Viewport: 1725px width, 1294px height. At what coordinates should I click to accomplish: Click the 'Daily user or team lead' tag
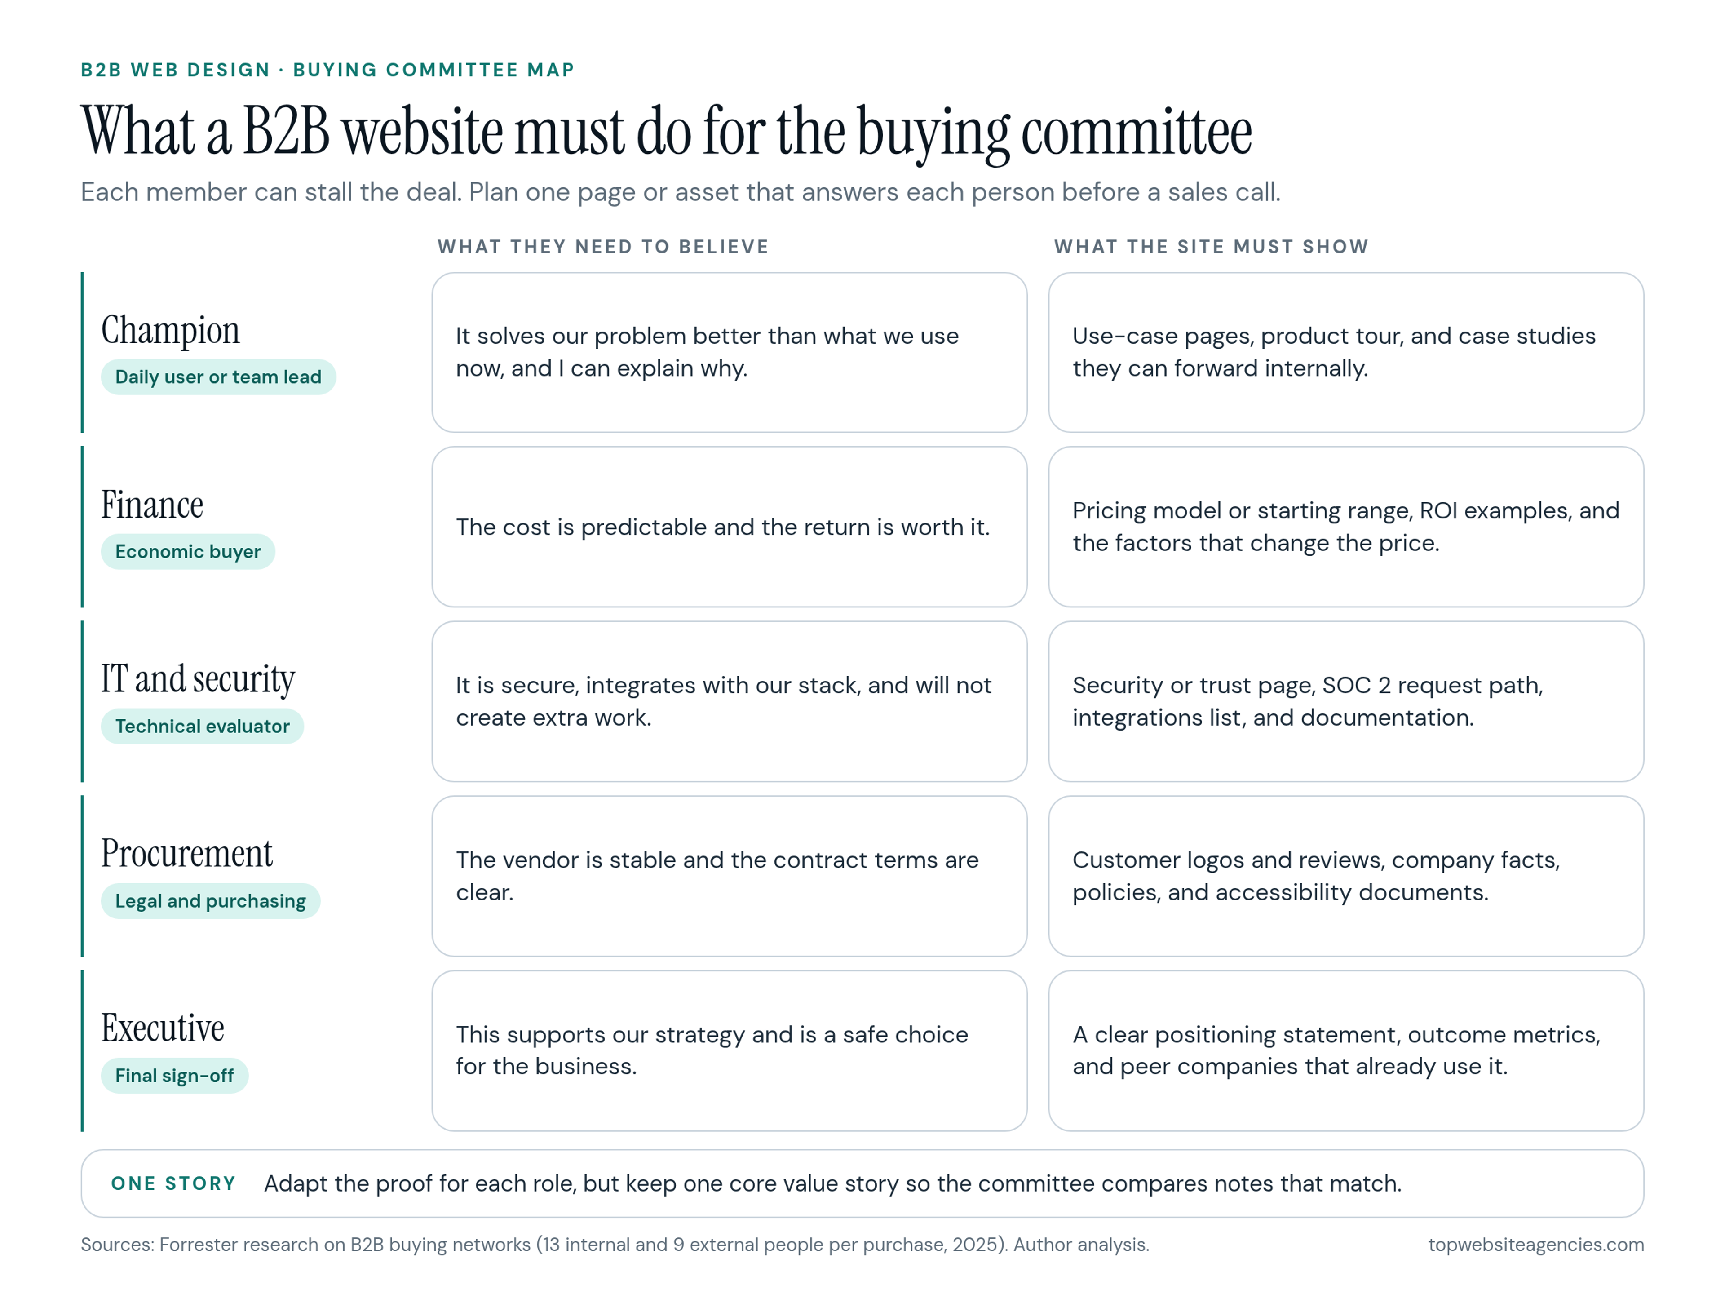[218, 377]
